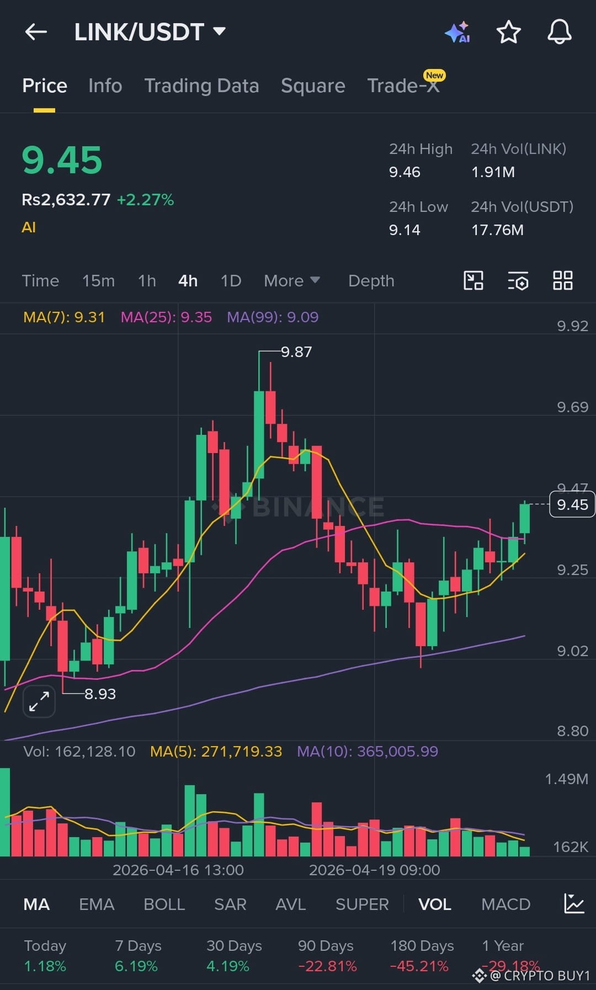Tap the 7 Days 6.19% performance
Image resolution: width=596 pixels, height=990 pixels.
coord(138,956)
